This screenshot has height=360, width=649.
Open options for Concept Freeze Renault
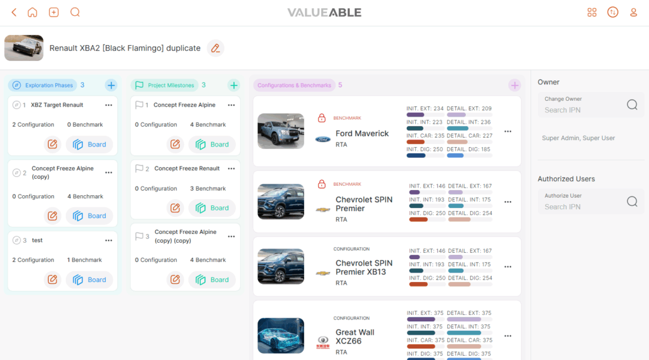(x=231, y=169)
